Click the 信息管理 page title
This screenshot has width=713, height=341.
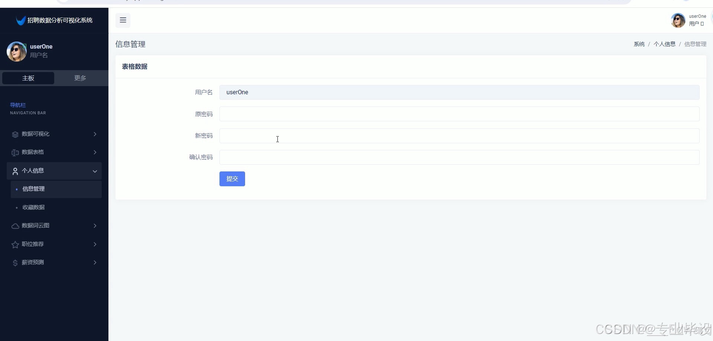(x=130, y=44)
